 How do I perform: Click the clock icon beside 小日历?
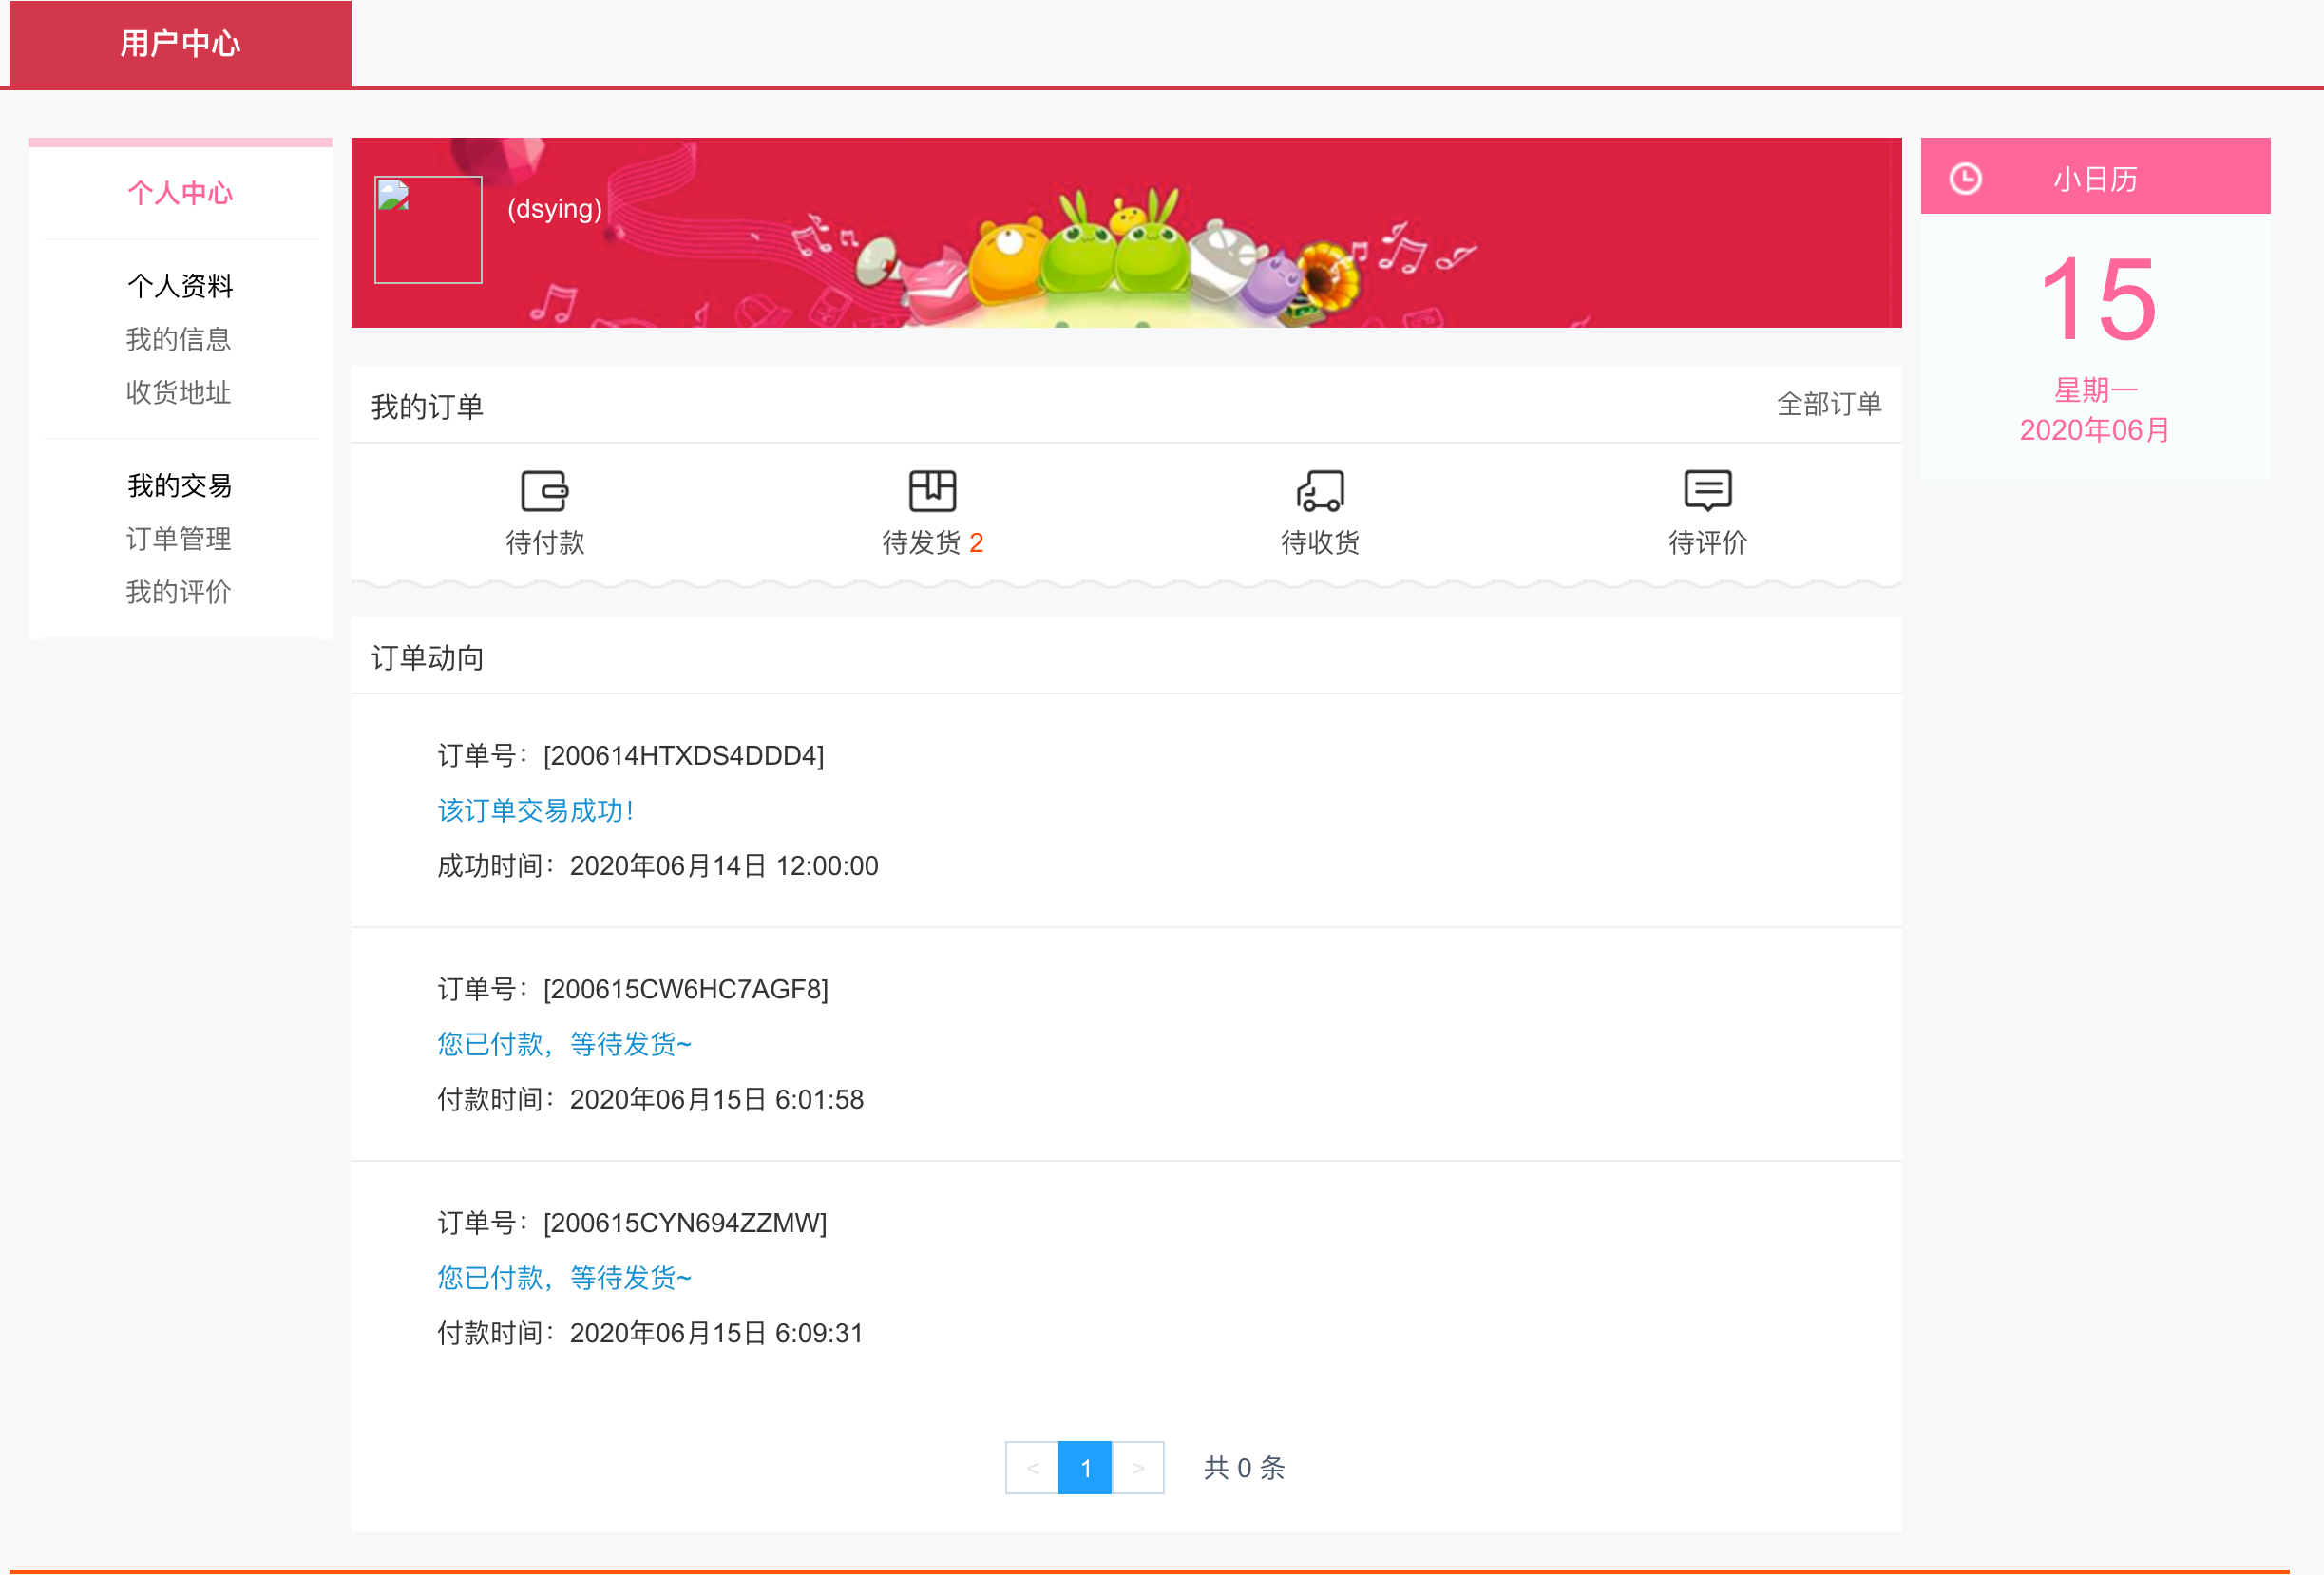(x=1964, y=179)
